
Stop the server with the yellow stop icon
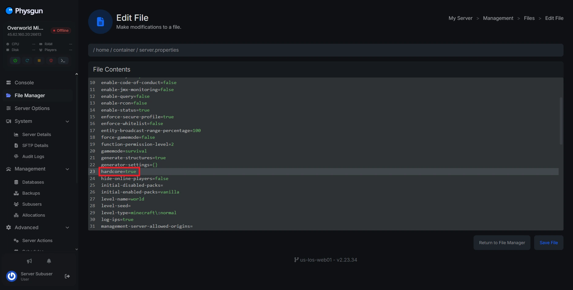[x=39, y=61]
